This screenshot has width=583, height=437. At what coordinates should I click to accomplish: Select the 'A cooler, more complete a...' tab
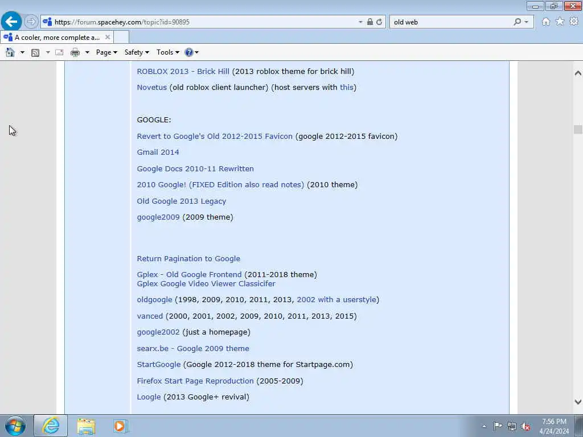pyautogui.click(x=57, y=37)
